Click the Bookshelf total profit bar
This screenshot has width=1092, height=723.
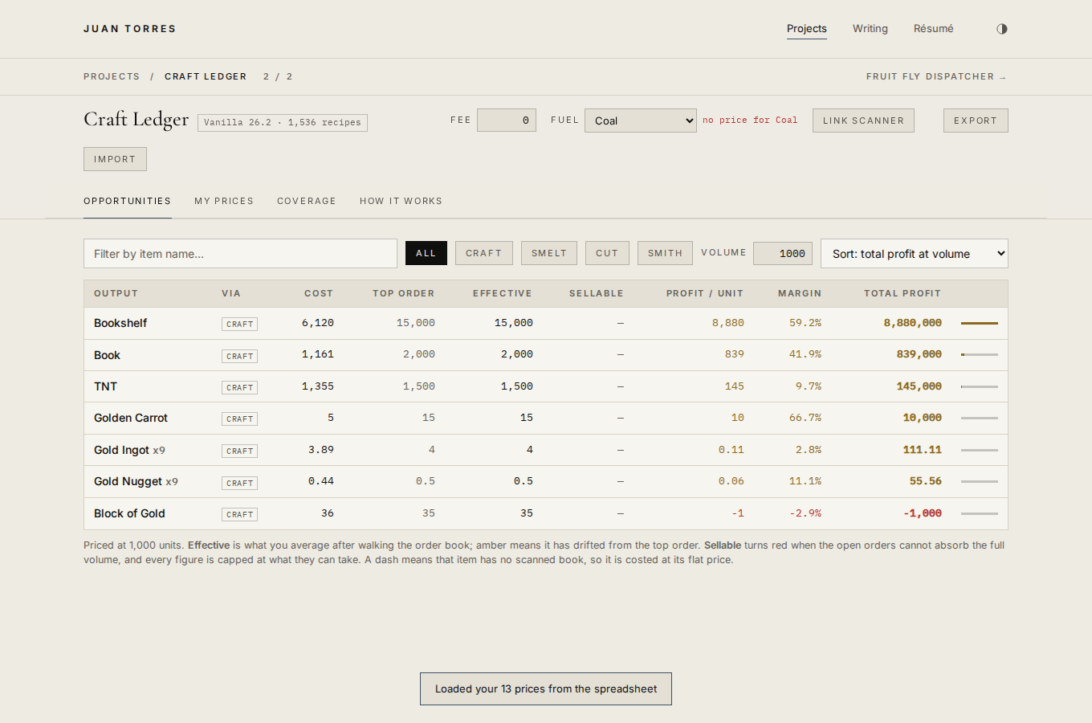click(980, 323)
